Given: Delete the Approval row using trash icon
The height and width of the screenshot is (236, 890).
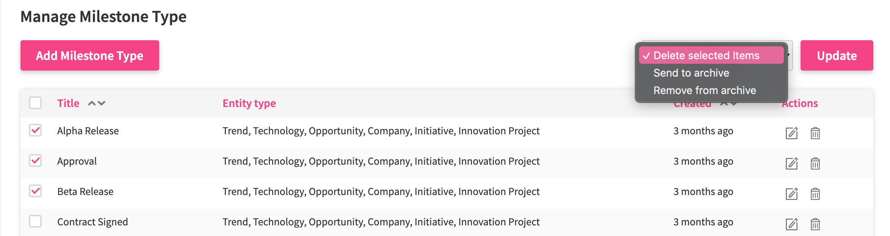Looking at the screenshot, I should (x=815, y=164).
